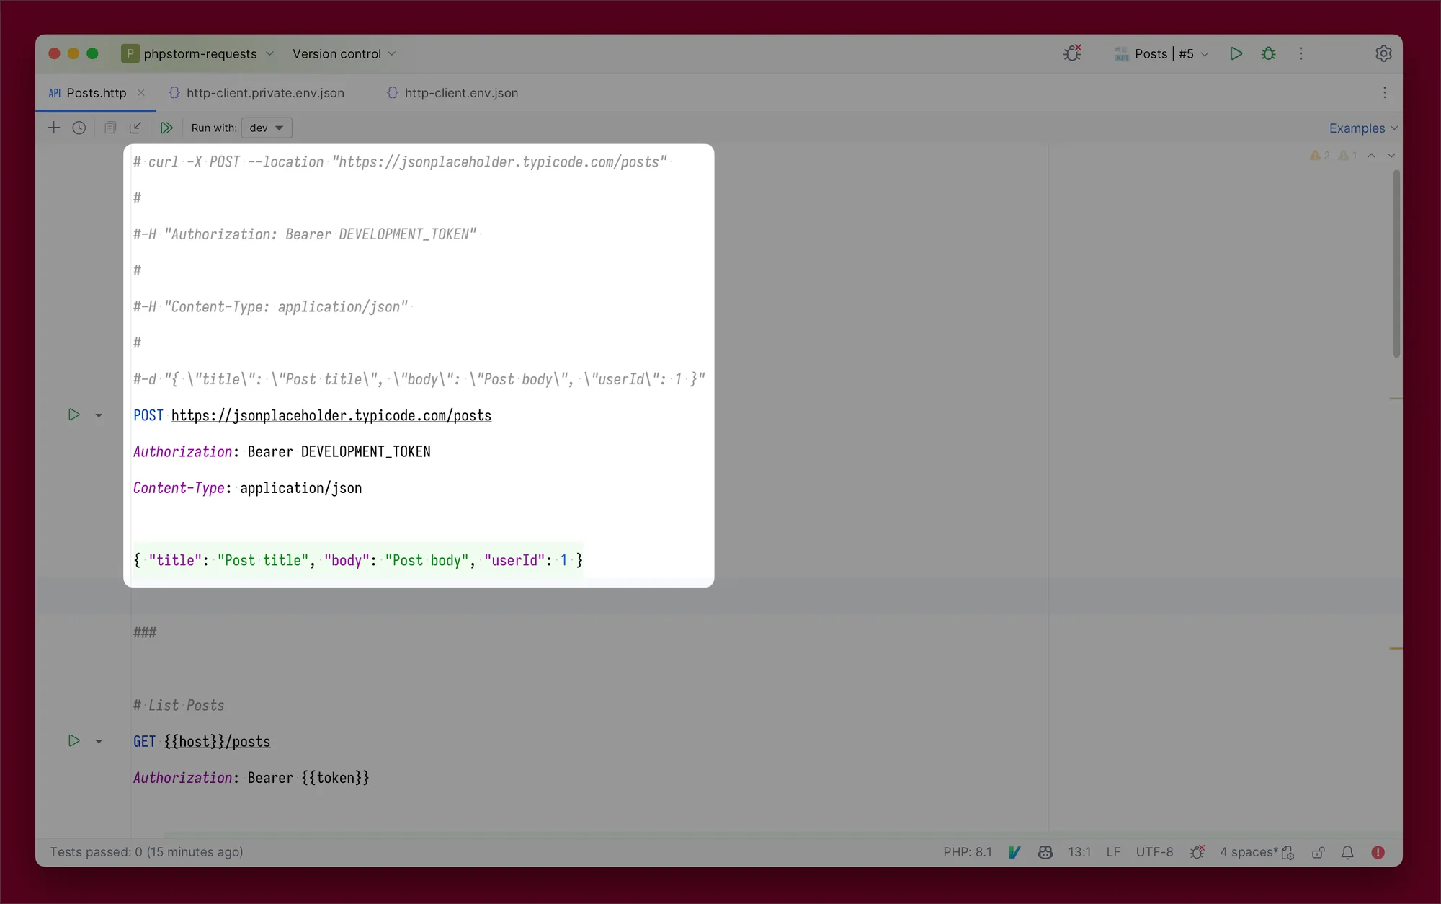Click the Run button in the title bar

pyautogui.click(x=1236, y=53)
